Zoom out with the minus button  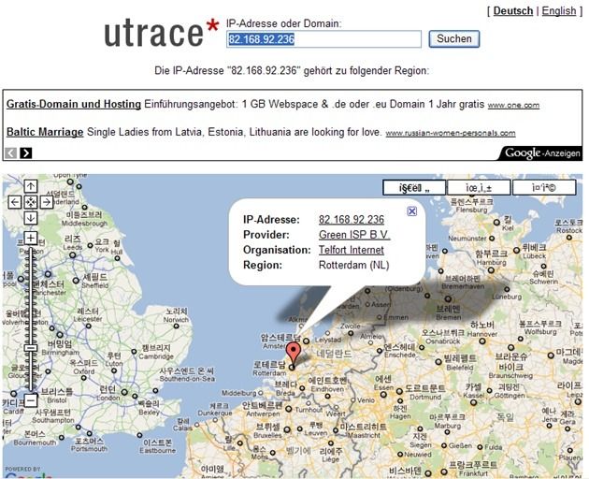point(31,400)
